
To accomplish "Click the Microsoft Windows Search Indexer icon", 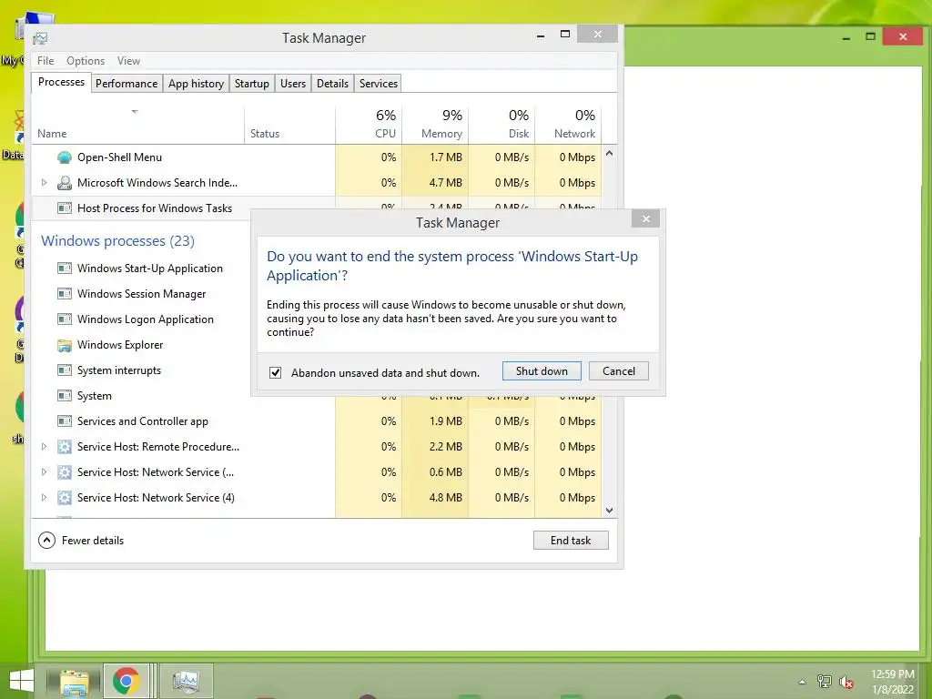I will [x=65, y=183].
